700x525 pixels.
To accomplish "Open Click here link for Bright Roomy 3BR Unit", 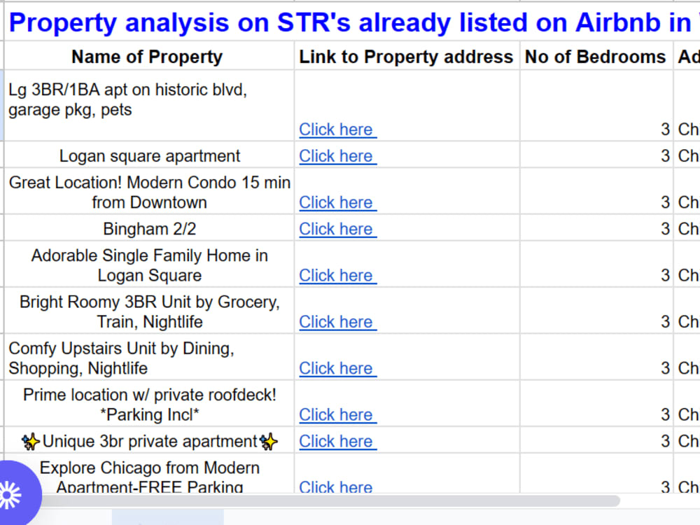I will (337, 322).
